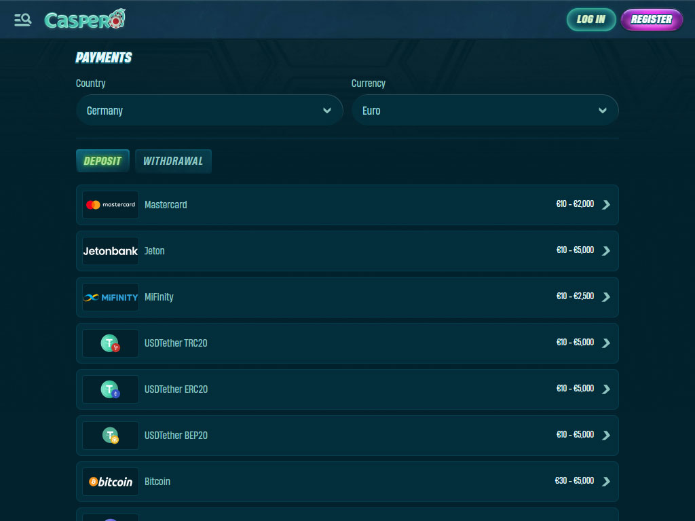This screenshot has width=695, height=521.
Task: Expand Bitcoin row using its chevron arrow
Action: click(x=606, y=482)
